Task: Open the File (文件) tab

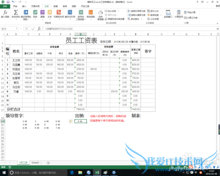Action: 5,6
